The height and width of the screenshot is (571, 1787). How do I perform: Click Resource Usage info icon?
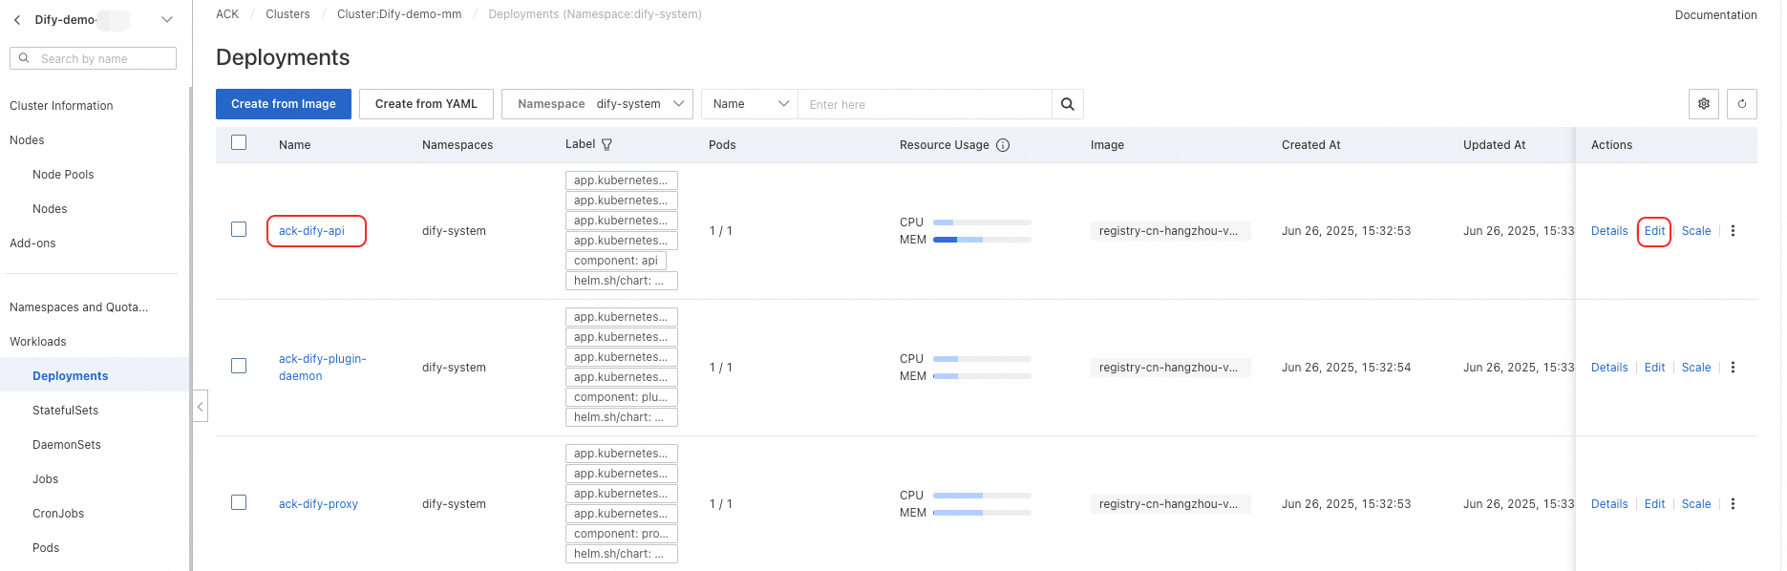(x=1003, y=145)
